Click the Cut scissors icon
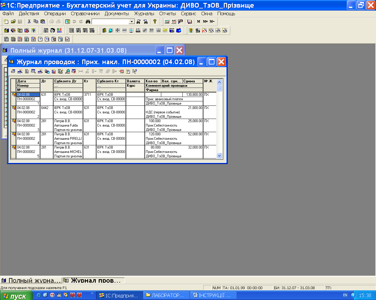Image resolution: width=376 pixels, height=300 pixels. coord(29,21)
